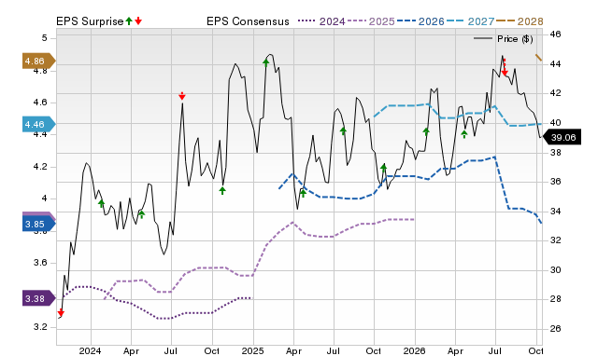This screenshot has width=598, height=356.
Task: Select the green beat arrow just after July 2025
Action: click(x=343, y=131)
